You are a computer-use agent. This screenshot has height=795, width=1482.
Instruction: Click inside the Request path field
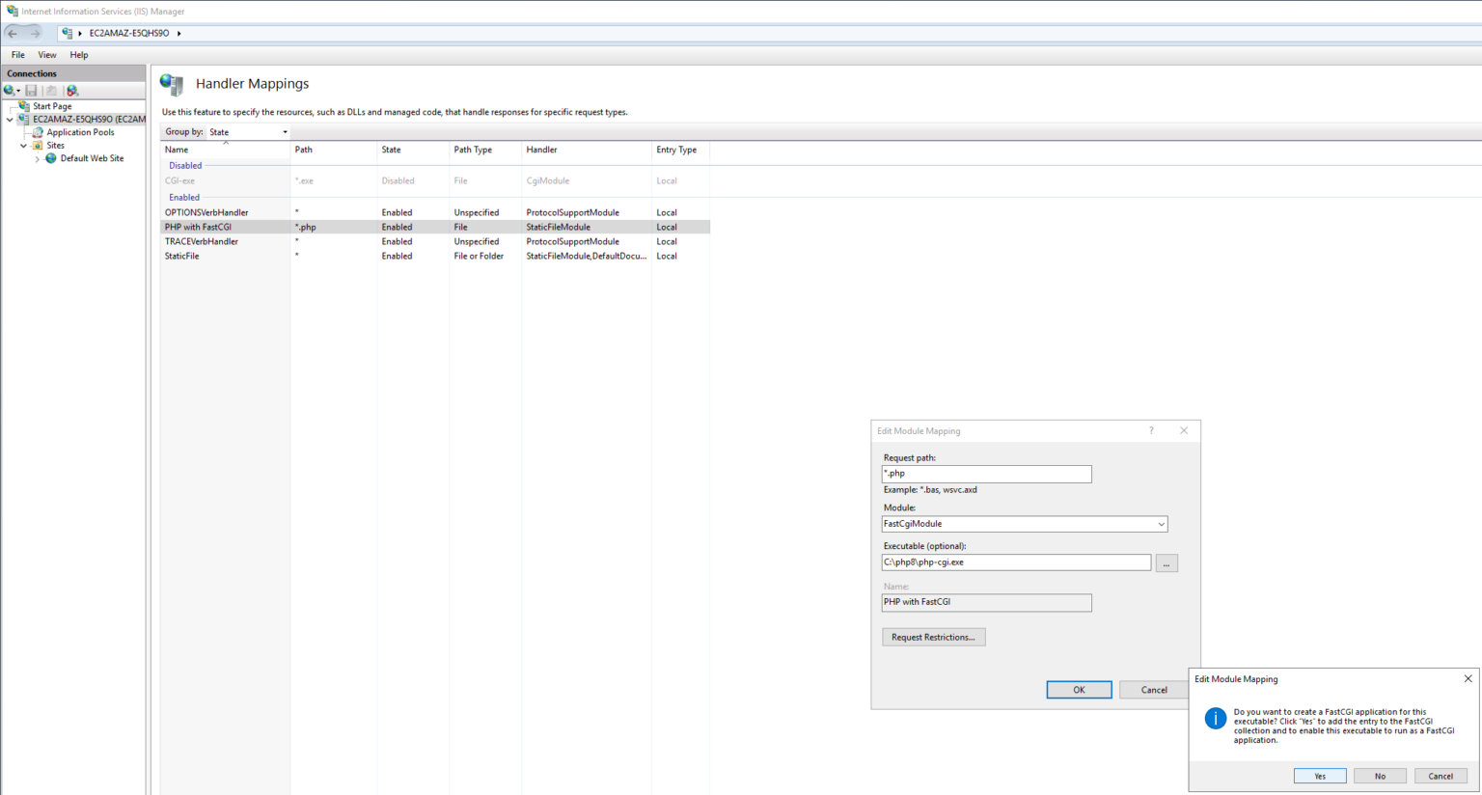click(986, 474)
